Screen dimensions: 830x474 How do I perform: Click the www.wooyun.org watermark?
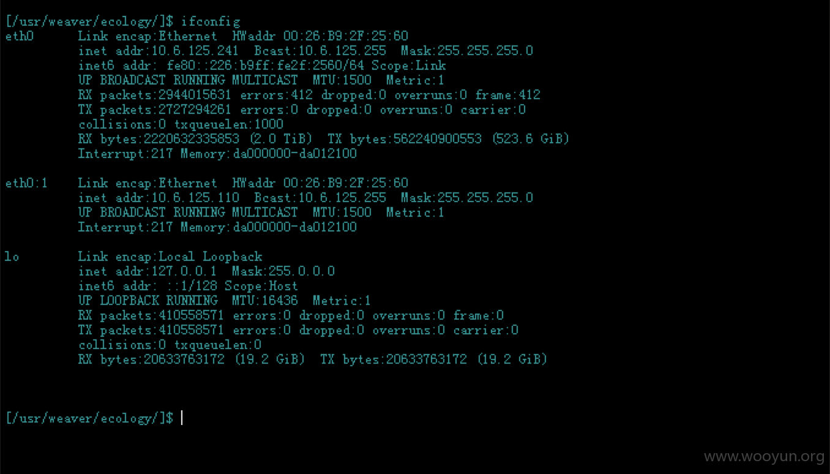coord(764,457)
